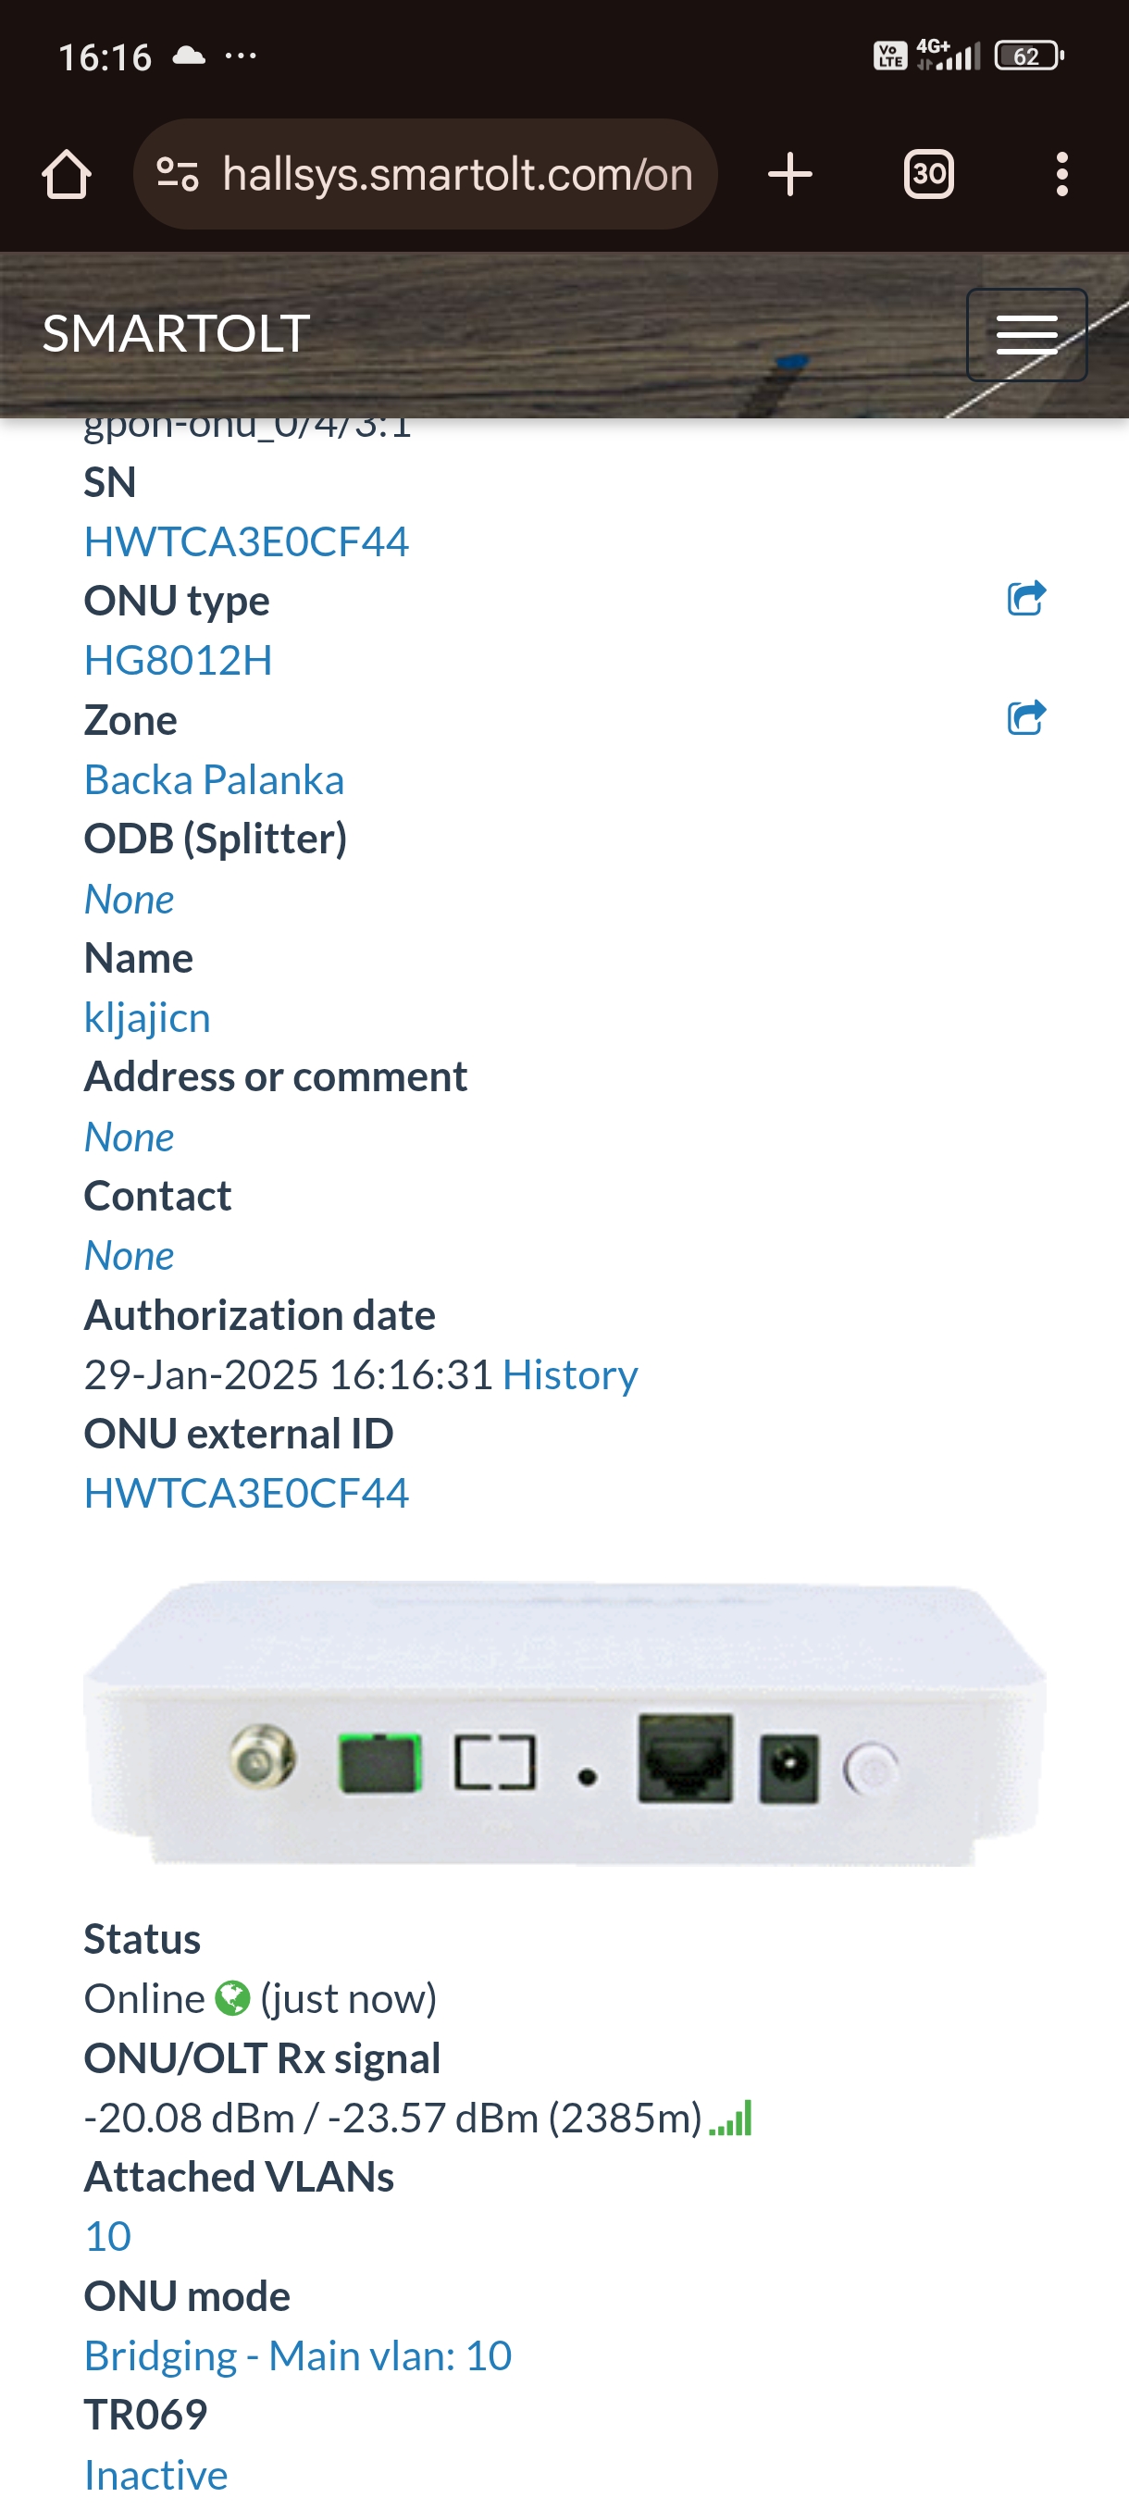Edit the name kljajicn
This screenshot has height=2510, width=1129.
(147, 1017)
